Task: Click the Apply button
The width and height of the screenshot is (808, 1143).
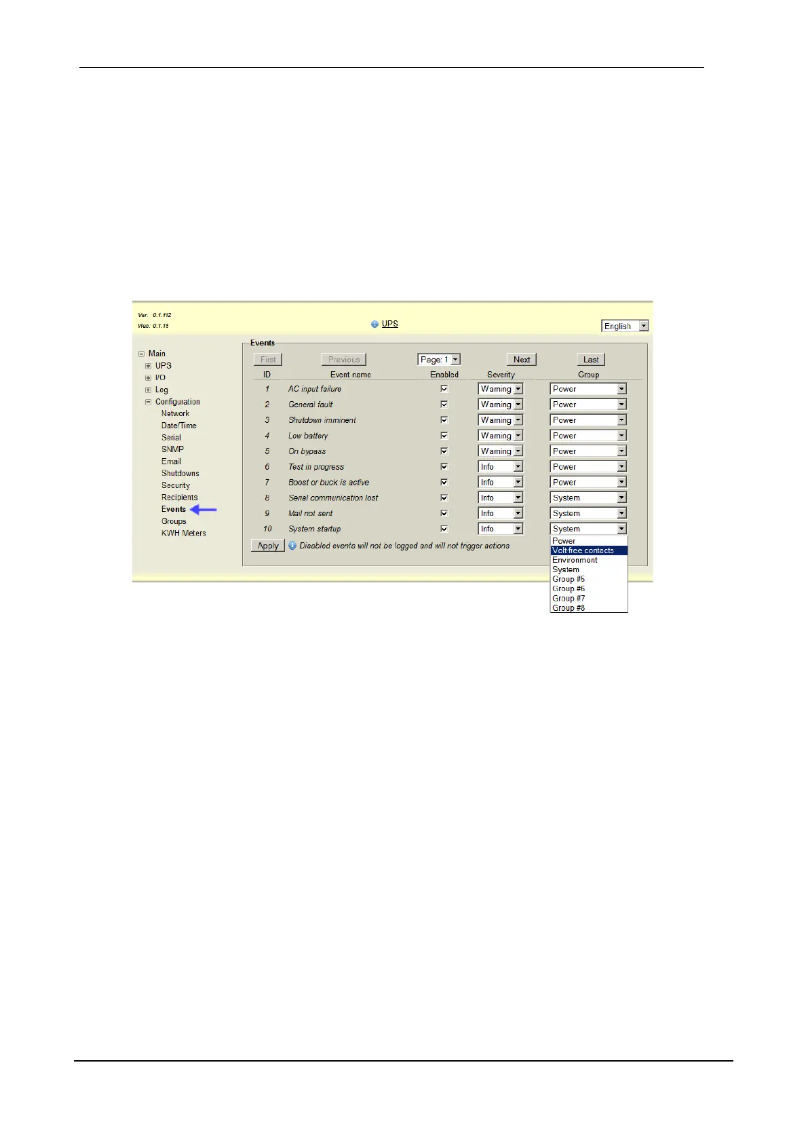Action: tap(268, 546)
